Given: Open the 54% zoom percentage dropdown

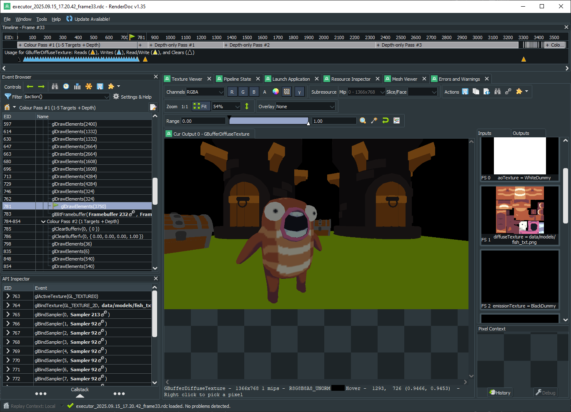Looking at the screenshot, I should [x=226, y=107].
